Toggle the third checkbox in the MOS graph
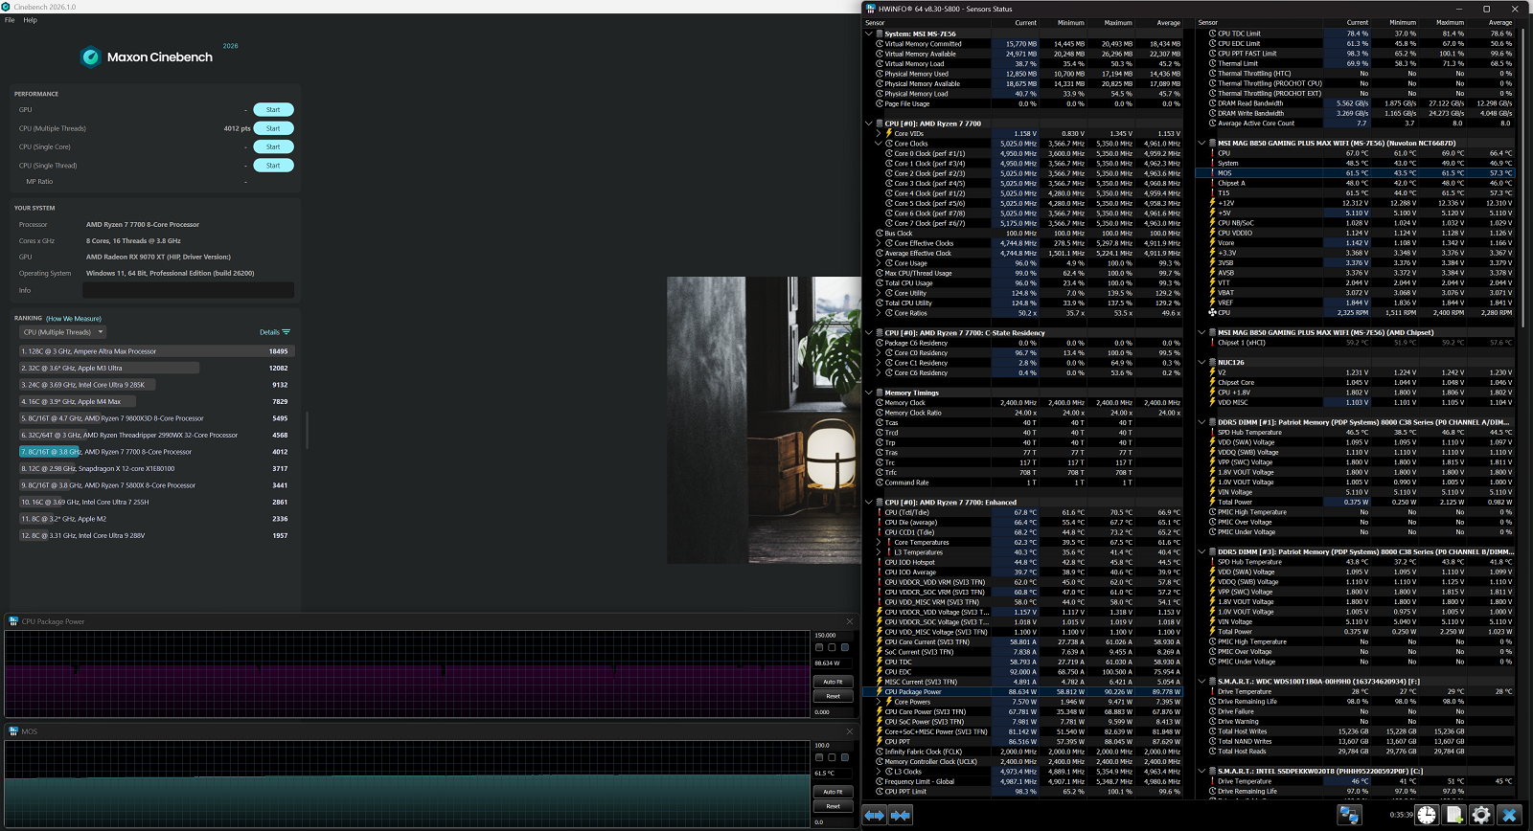The width and height of the screenshot is (1533, 831). pos(844,757)
